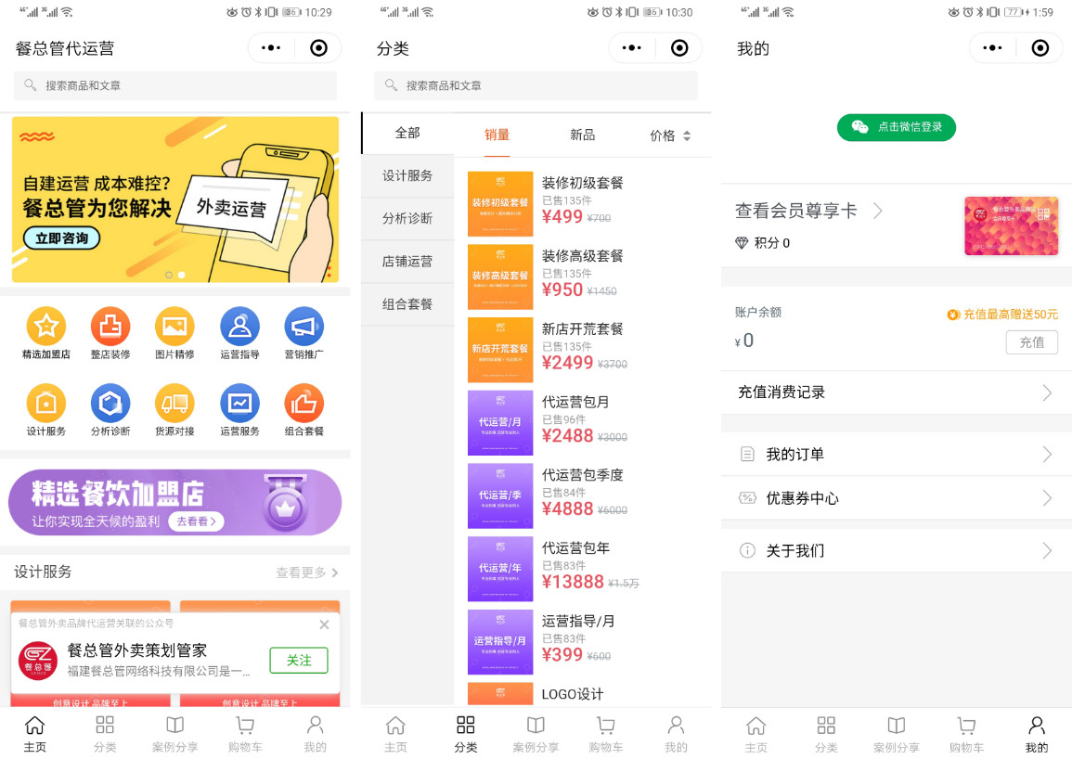Select the 店铺运营 category in sidebar

click(x=407, y=262)
